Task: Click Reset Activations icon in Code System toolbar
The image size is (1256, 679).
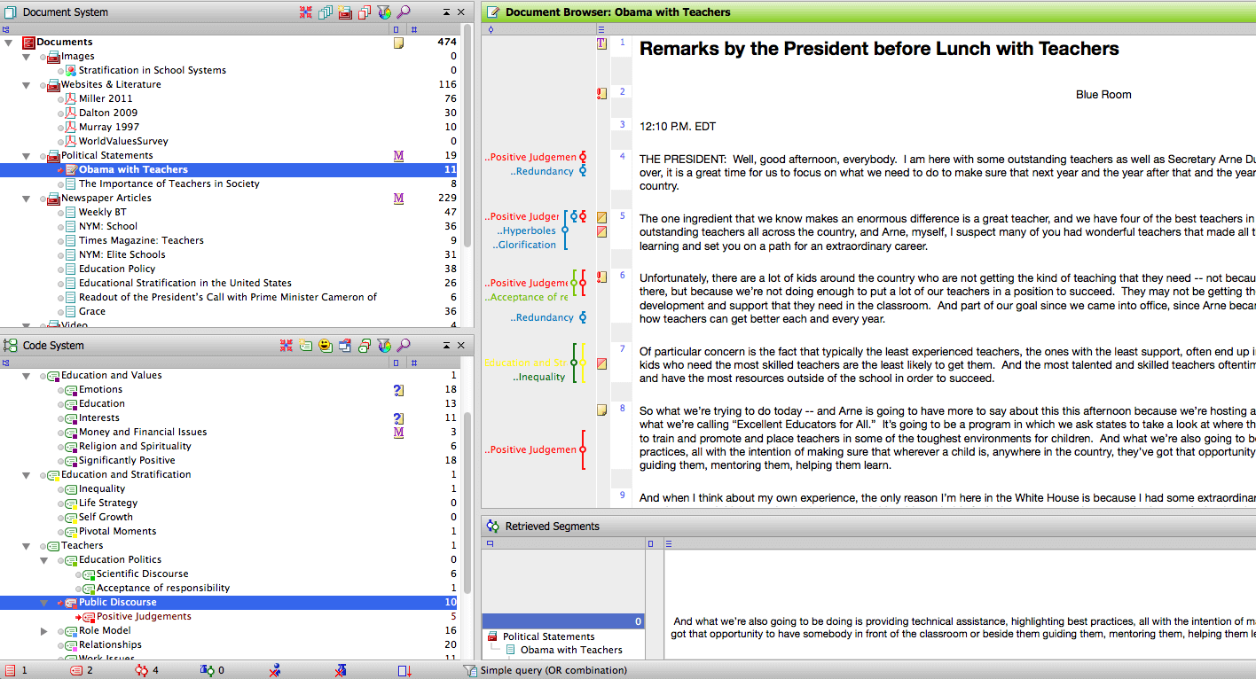Action: 287,346
